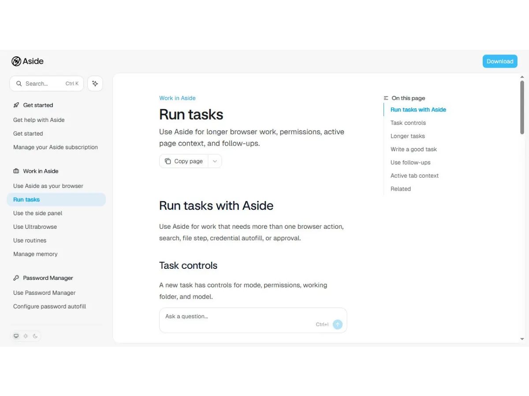Click the Copy page button
The image size is (529, 396).
pyautogui.click(x=184, y=161)
